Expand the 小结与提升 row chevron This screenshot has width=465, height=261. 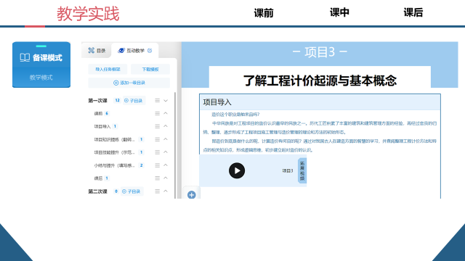[x=166, y=165]
